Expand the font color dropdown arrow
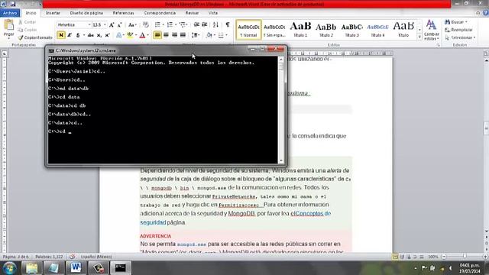This screenshot has height=275, width=489. click(147, 35)
